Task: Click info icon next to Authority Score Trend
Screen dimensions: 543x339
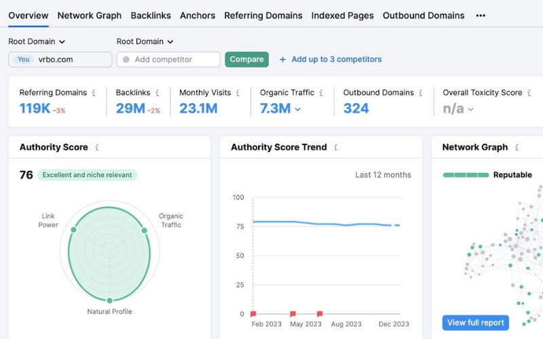Action: click(335, 147)
